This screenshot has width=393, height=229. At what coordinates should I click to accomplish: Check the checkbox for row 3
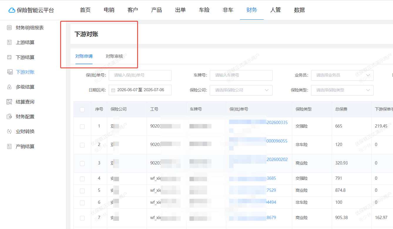tap(82, 163)
